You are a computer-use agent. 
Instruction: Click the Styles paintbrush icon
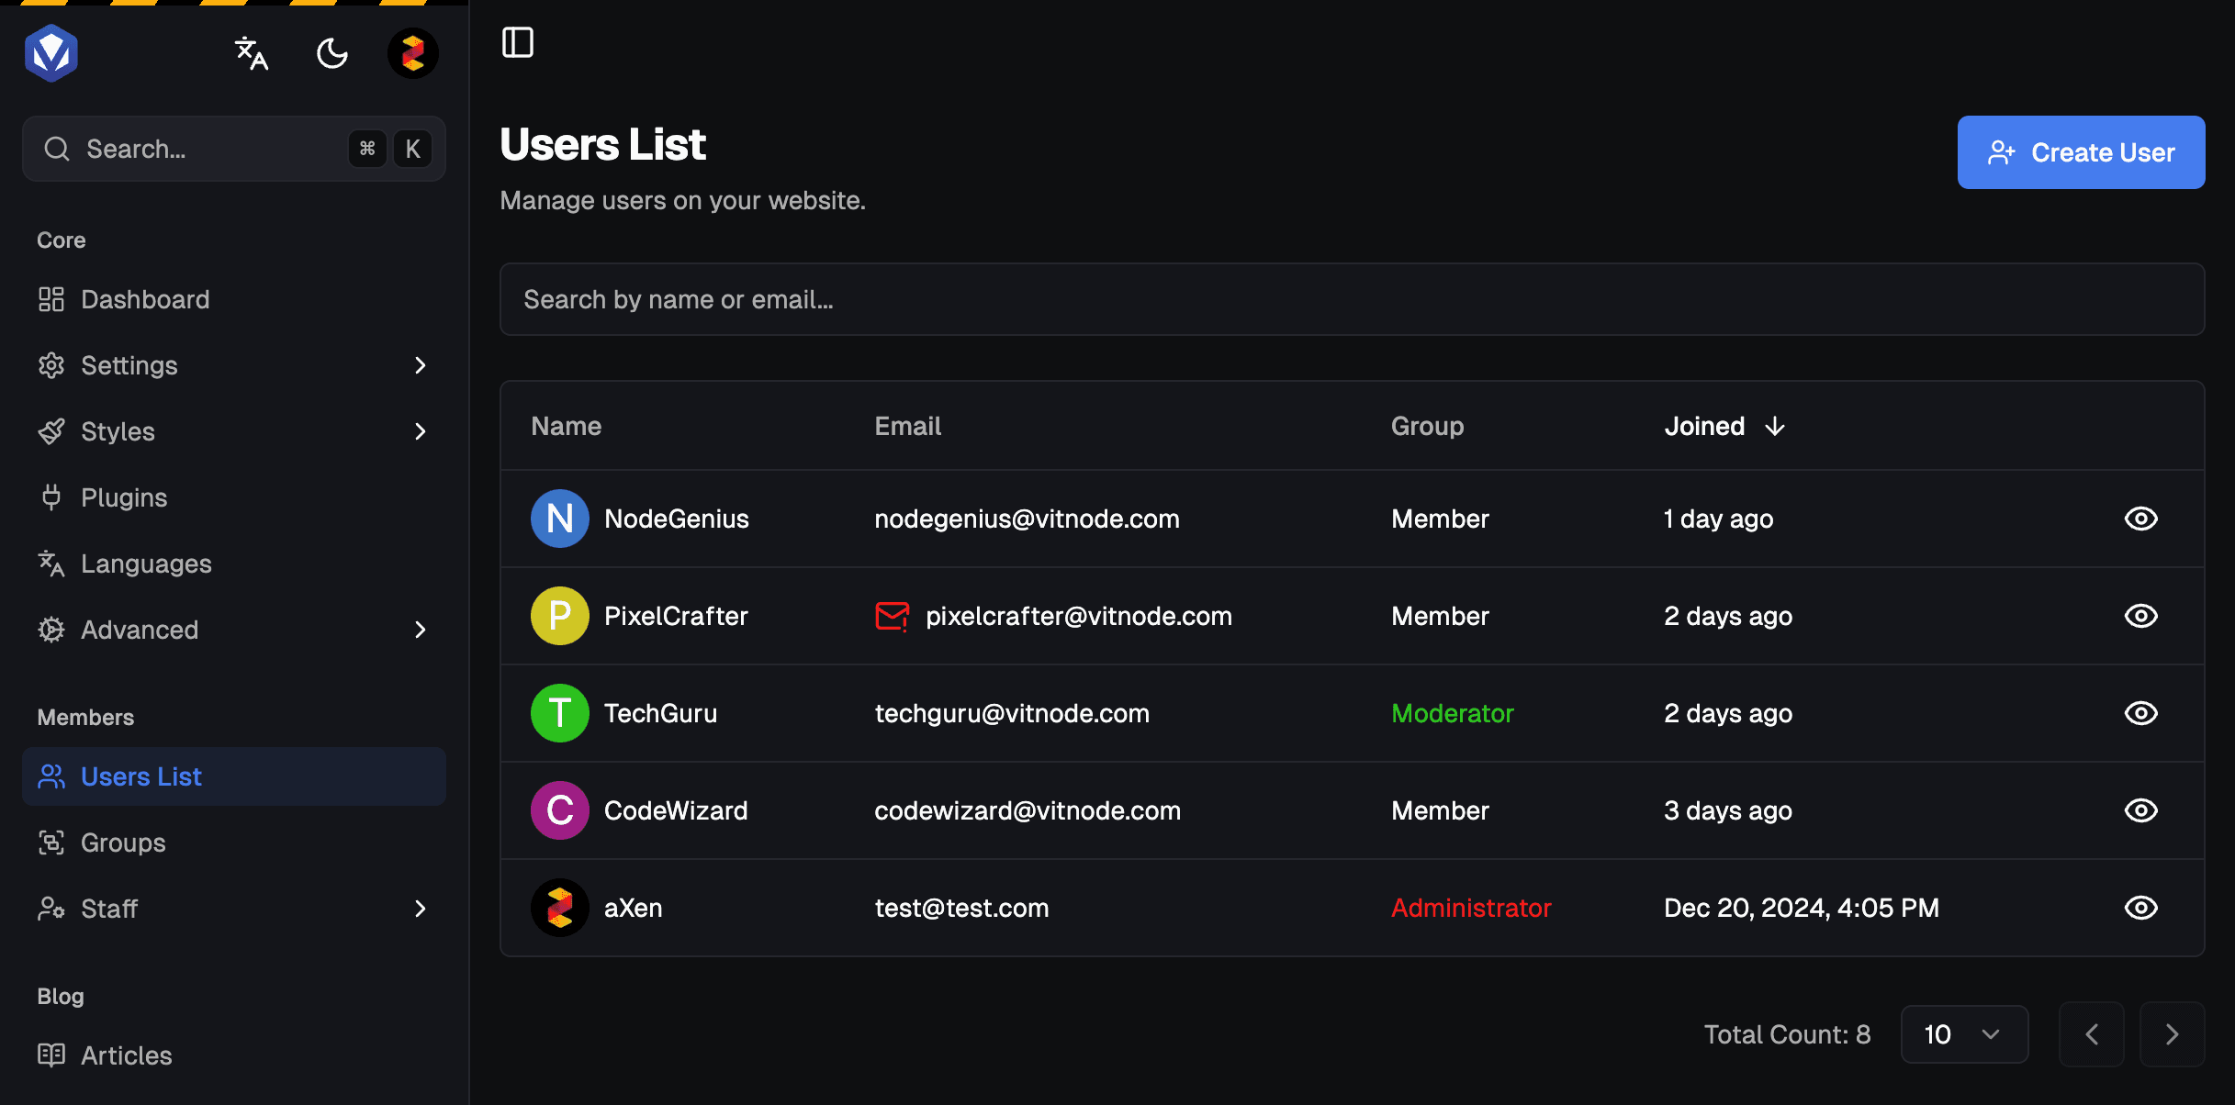[51, 431]
